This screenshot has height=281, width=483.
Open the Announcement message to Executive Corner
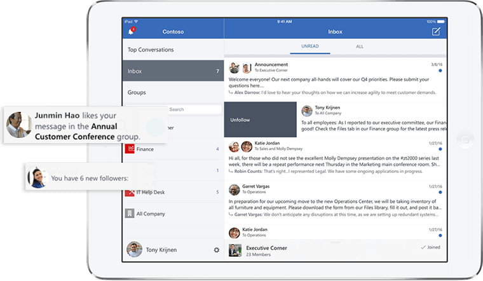pyautogui.click(x=335, y=79)
